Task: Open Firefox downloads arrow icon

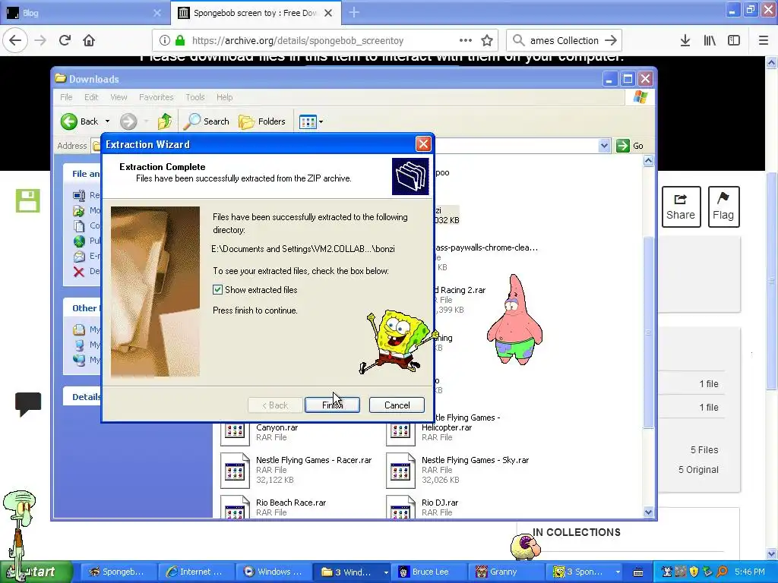Action: click(x=685, y=41)
